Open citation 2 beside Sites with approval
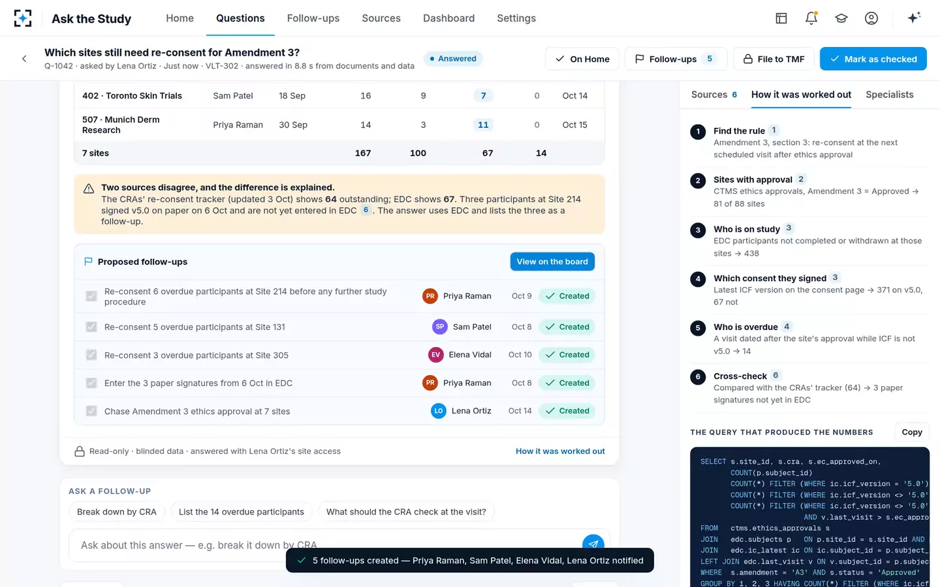 point(801,179)
